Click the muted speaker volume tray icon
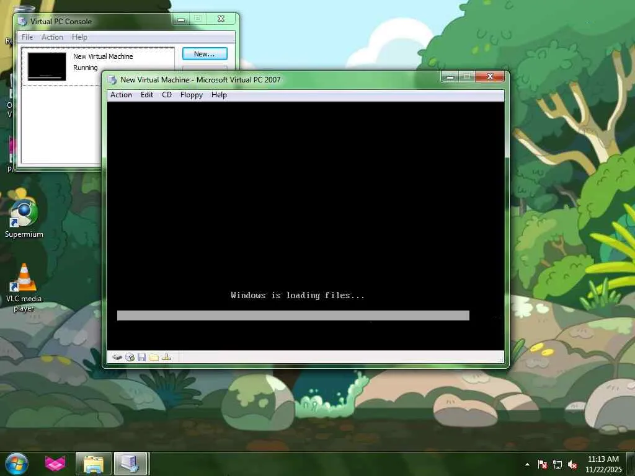 tap(572, 464)
